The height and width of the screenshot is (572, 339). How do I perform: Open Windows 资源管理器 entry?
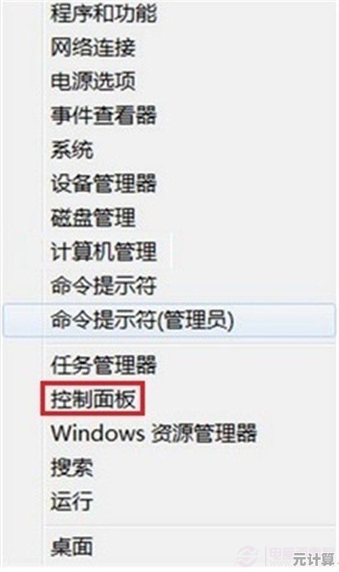click(x=153, y=433)
